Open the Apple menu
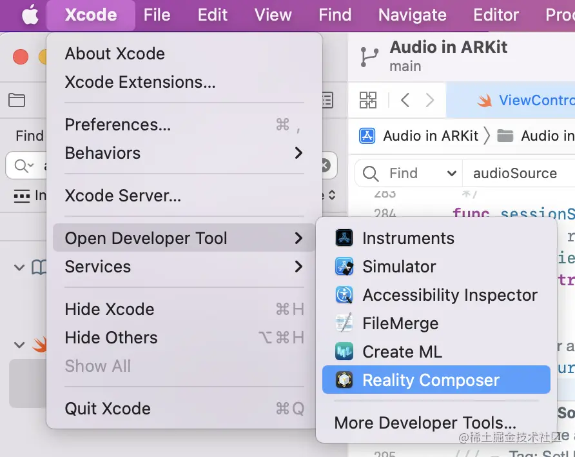 click(x=30, y=15)
